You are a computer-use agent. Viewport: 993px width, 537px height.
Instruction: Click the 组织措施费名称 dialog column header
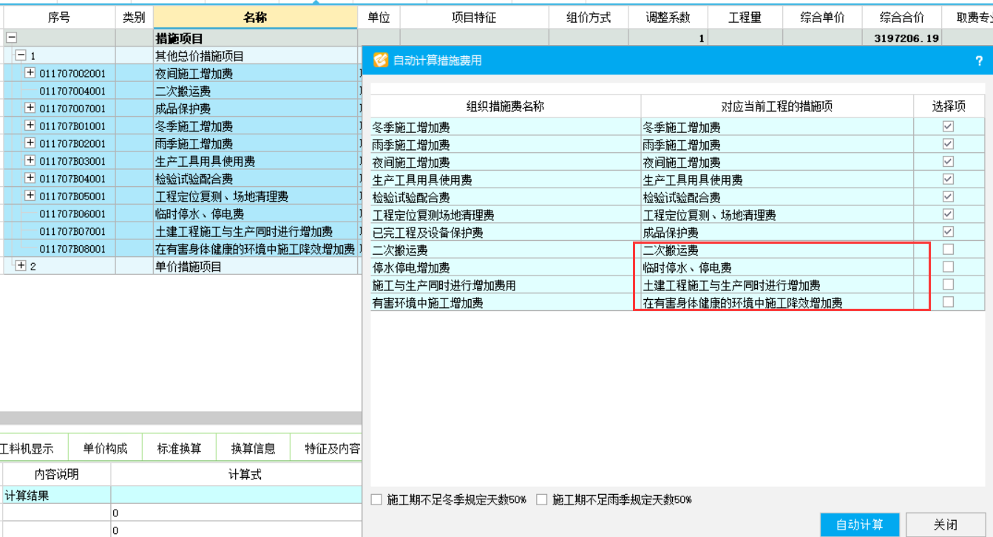pos(505,106)
